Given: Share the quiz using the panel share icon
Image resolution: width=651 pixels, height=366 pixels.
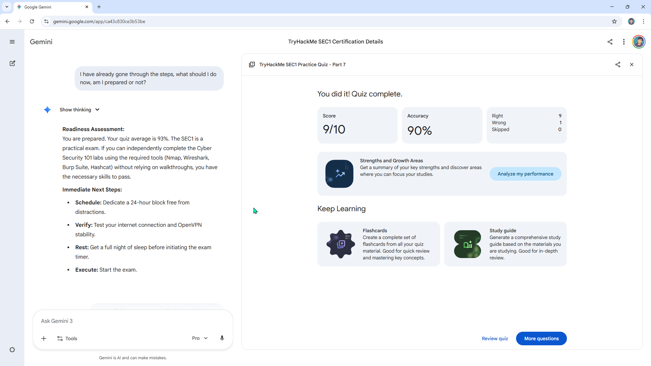Looking at the screenshot, I should (617, 65).
